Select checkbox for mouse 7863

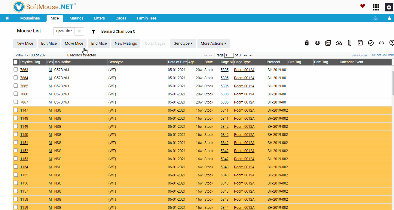16,70
